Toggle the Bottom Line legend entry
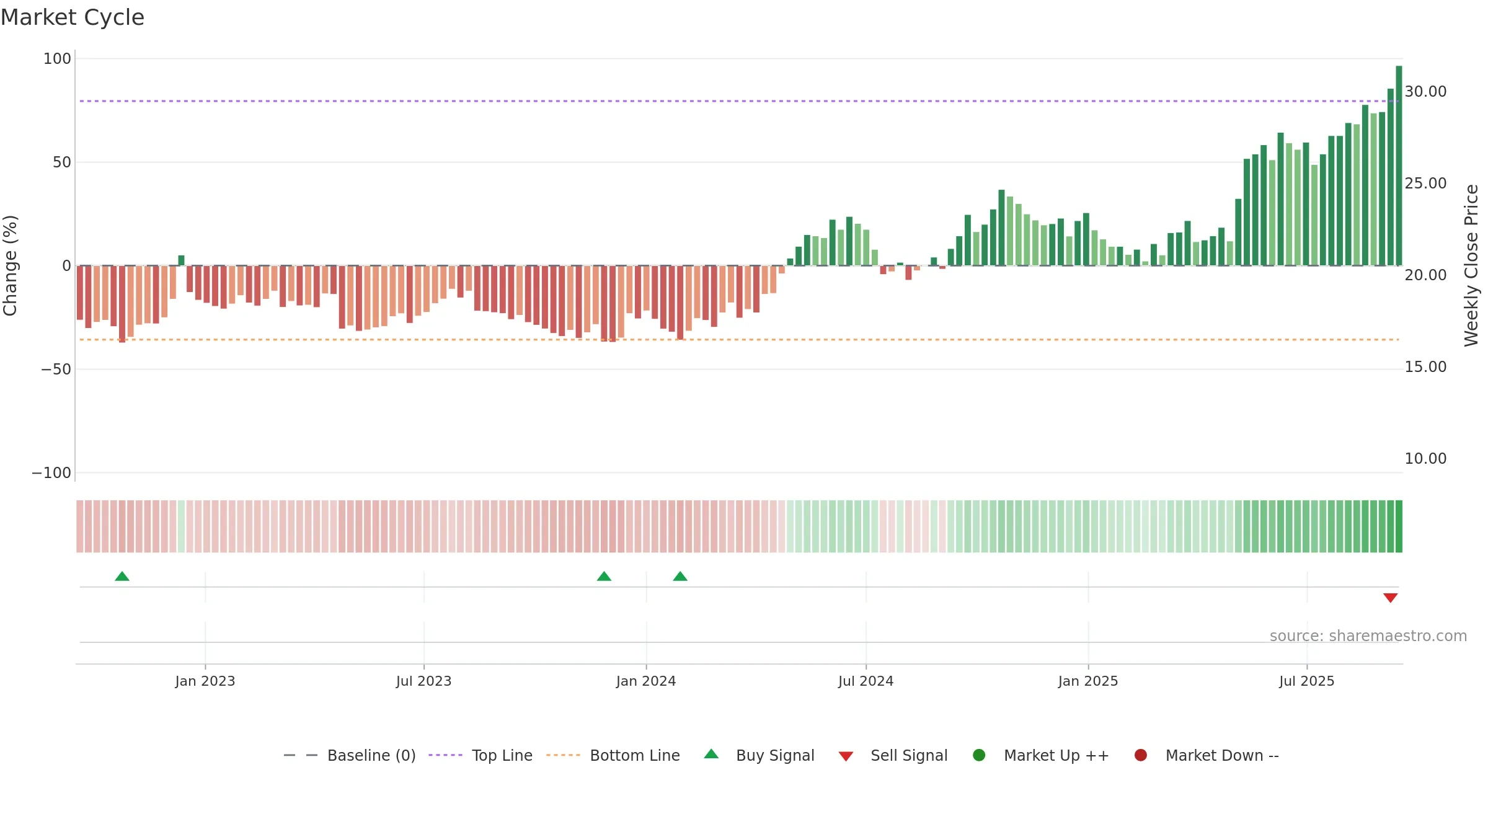 [613, 755]
